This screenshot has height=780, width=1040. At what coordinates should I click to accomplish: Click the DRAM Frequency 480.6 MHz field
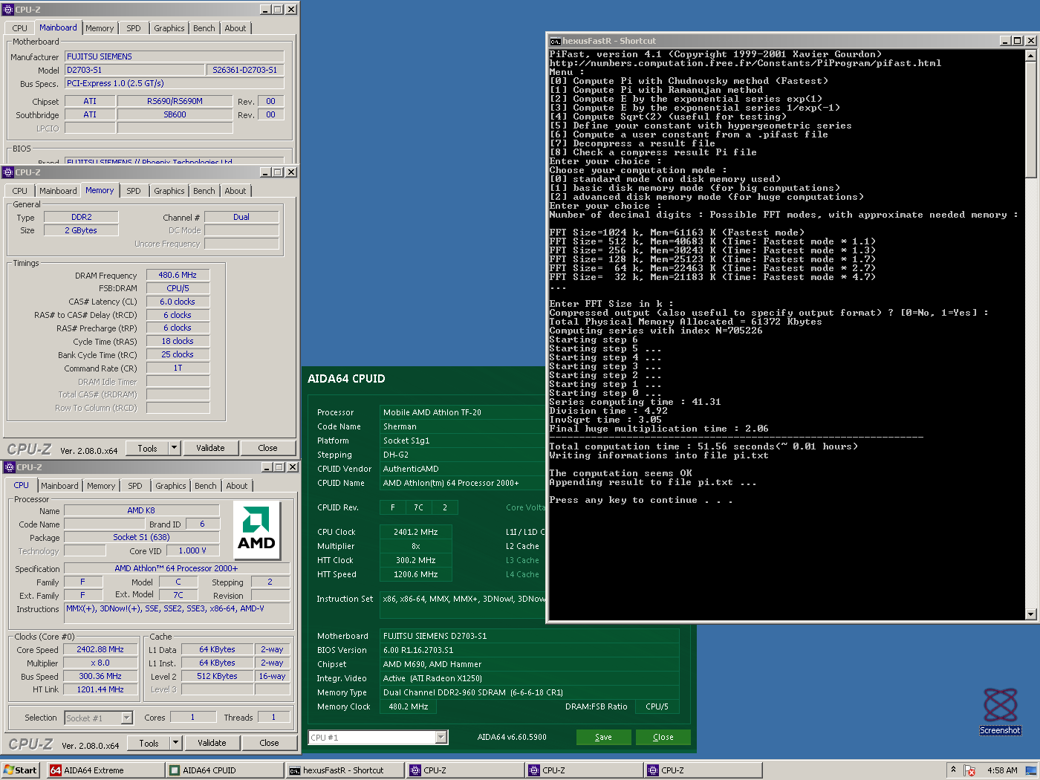[178, 275]
